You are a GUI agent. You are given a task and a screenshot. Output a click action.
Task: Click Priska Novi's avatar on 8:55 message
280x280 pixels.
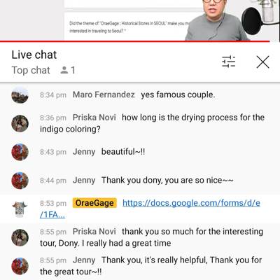coord(20,237)
